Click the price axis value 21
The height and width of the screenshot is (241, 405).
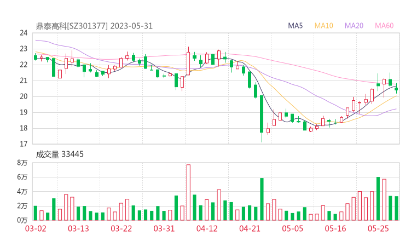pos(24,81)
